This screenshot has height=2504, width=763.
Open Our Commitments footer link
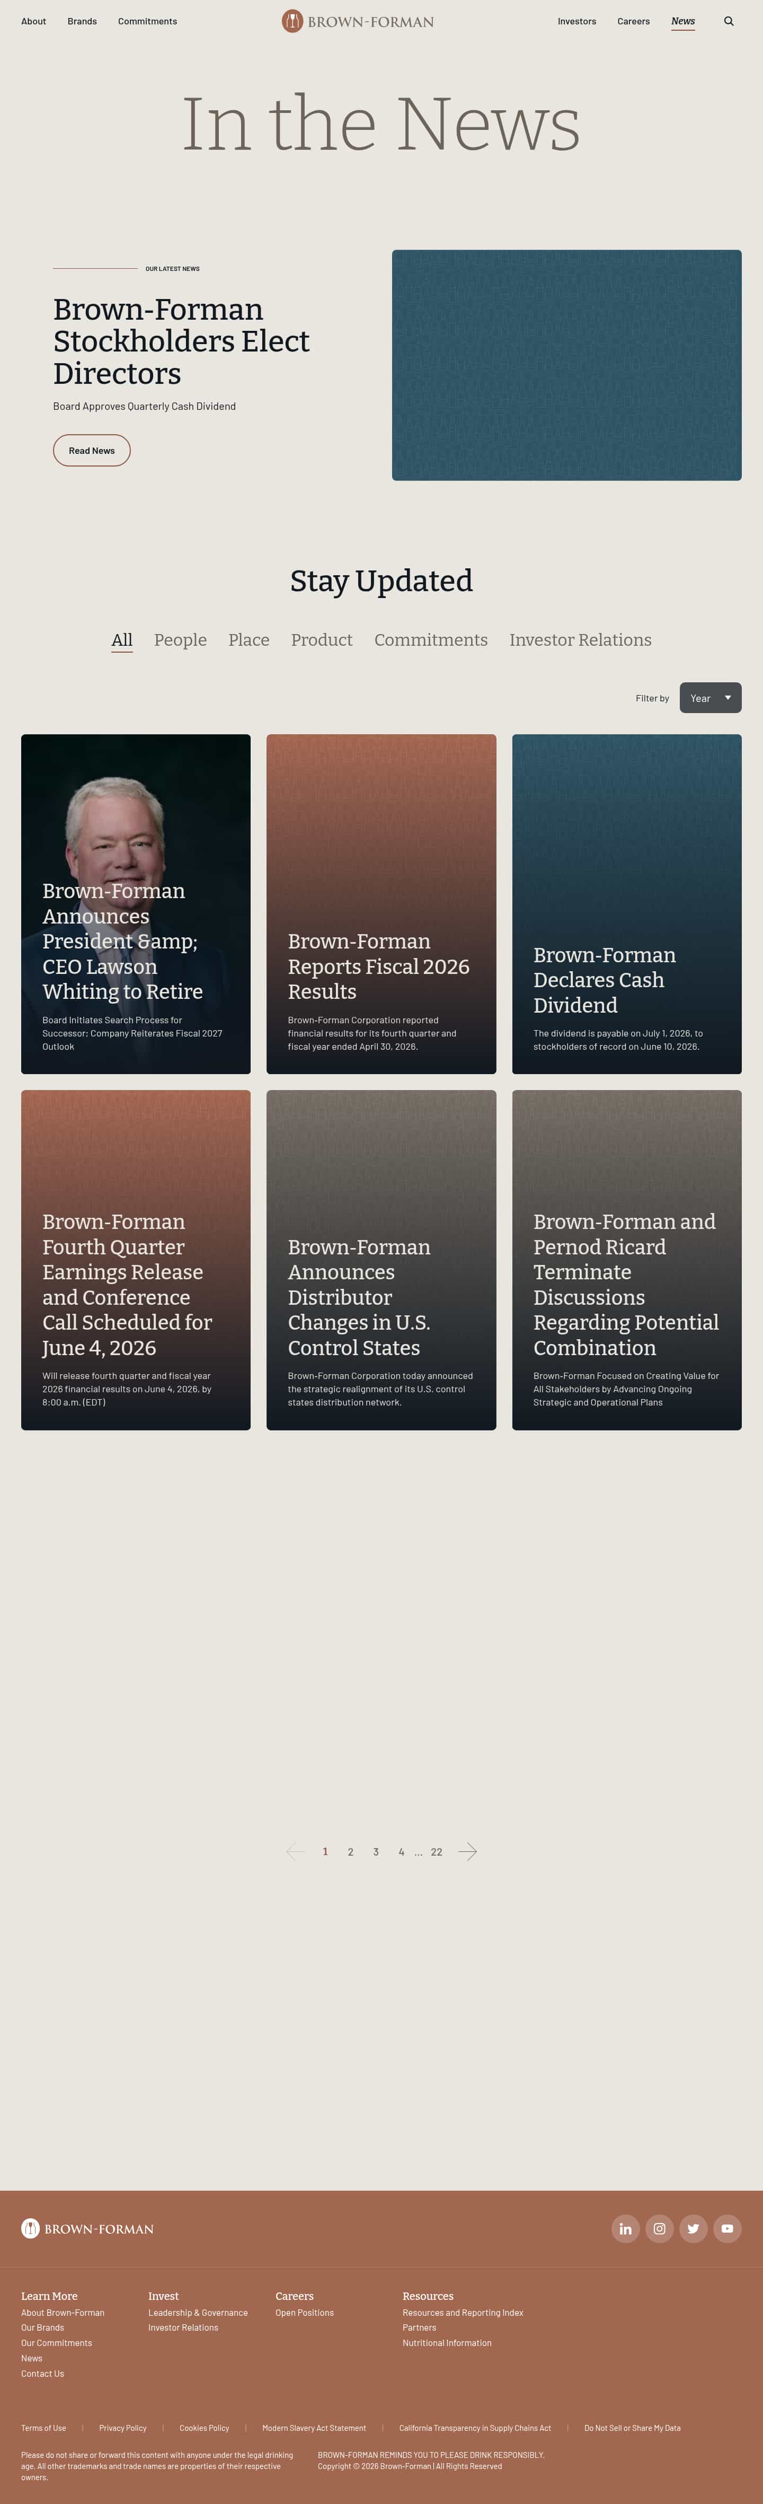pos(56,2343)
